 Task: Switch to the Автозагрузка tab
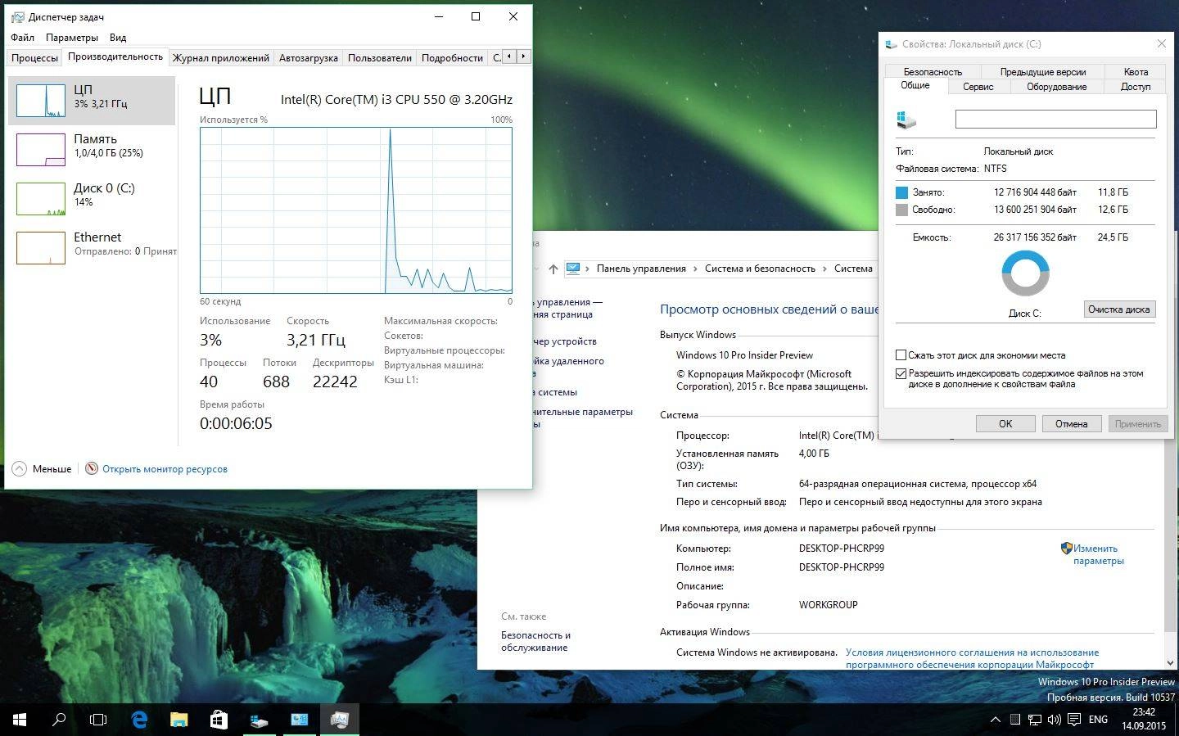[309, 58]
